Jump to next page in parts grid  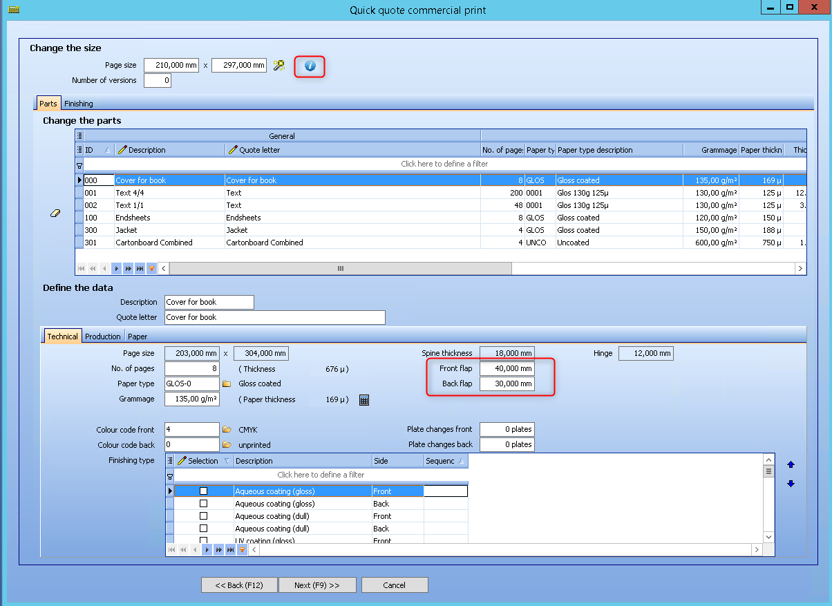point(128,268)
